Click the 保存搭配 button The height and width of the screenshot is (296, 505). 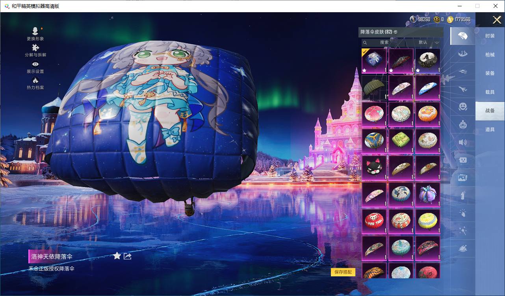[343, 272]
